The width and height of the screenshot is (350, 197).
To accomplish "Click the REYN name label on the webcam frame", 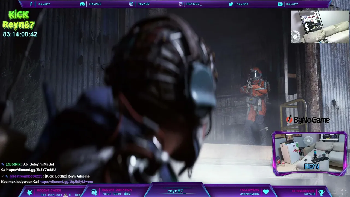I will (312, 167).
